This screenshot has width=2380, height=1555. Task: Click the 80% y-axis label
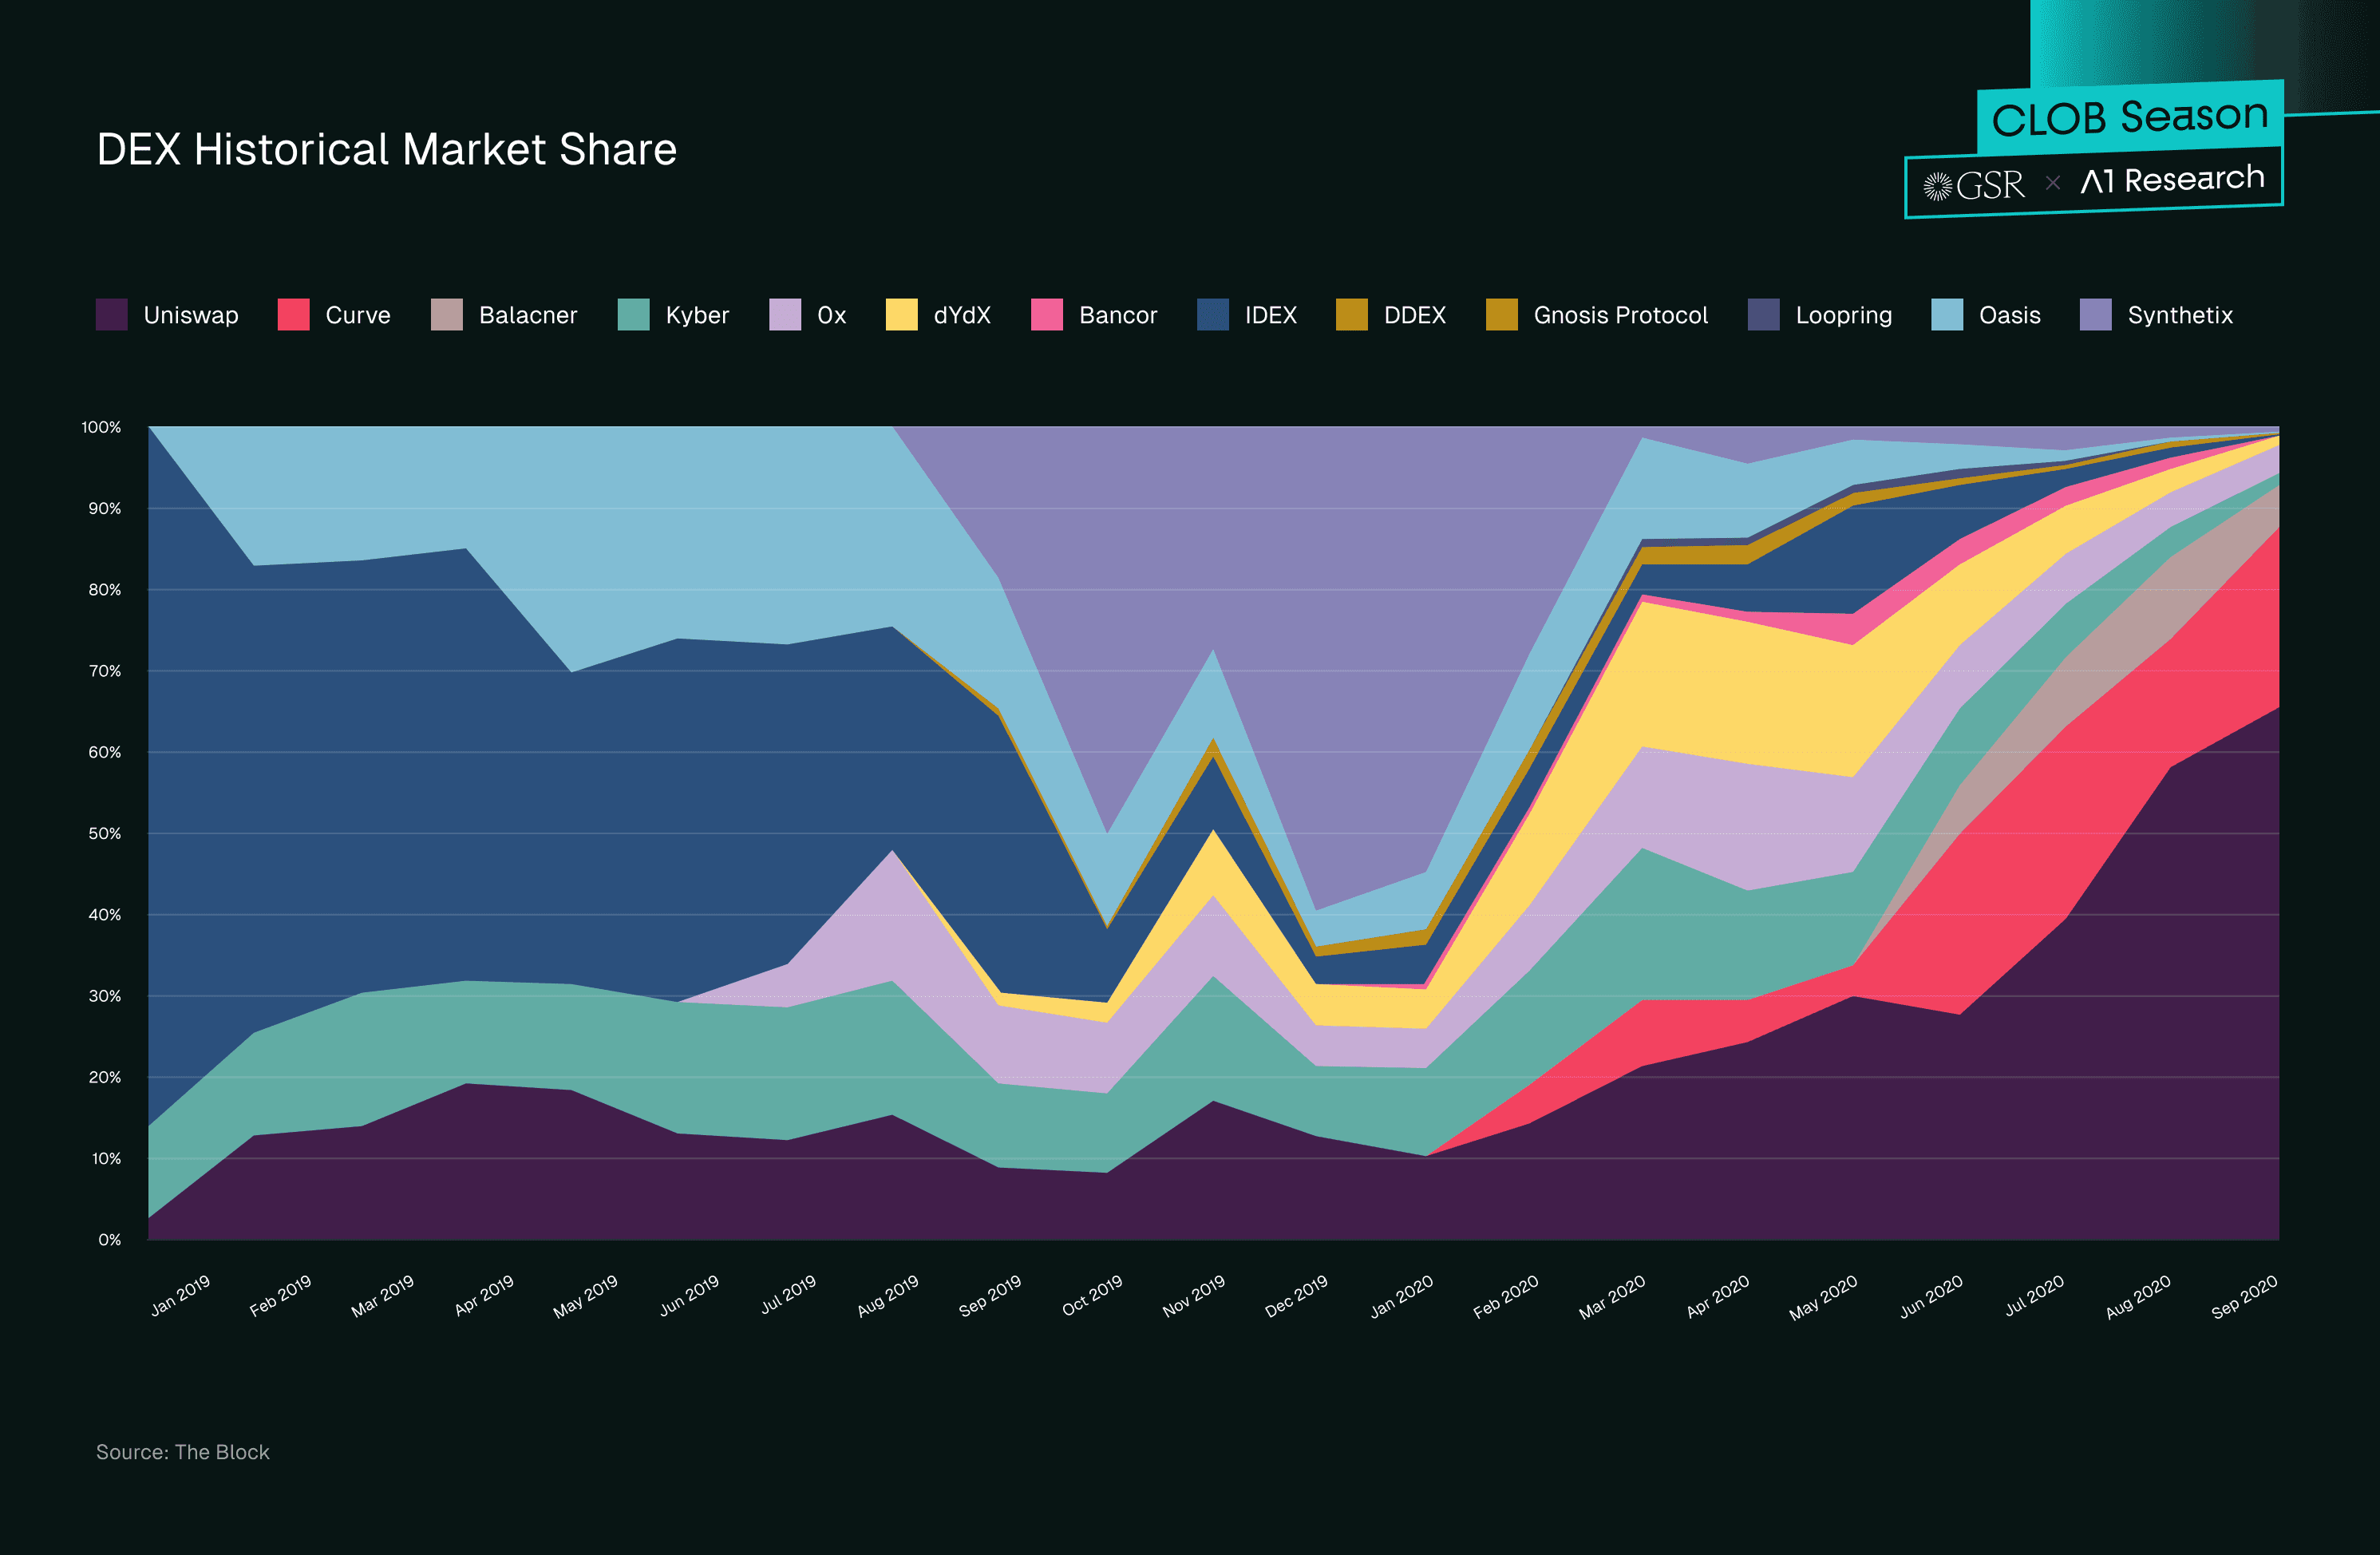(104, 590)
